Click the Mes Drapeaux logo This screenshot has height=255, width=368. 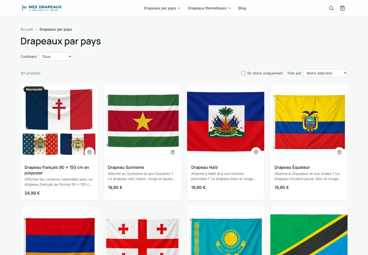point(42,8)
